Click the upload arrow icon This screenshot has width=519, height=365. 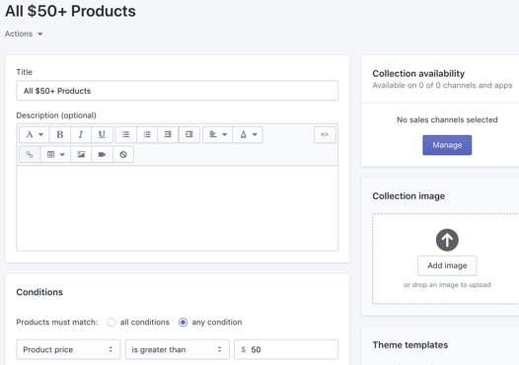(x=447, y=240)
